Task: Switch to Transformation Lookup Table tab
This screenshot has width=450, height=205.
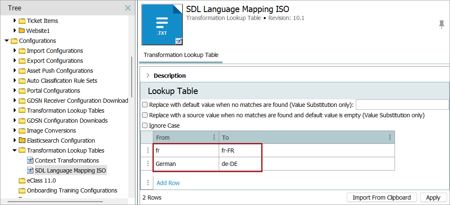Action: (x=181, y=55)
